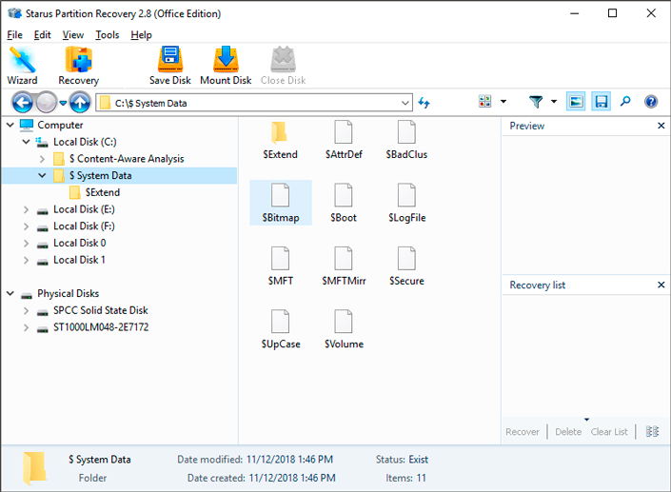Screen dimensions: 671x492
Task: Open the search magnifier tool
Action: [x=625, y=102]
